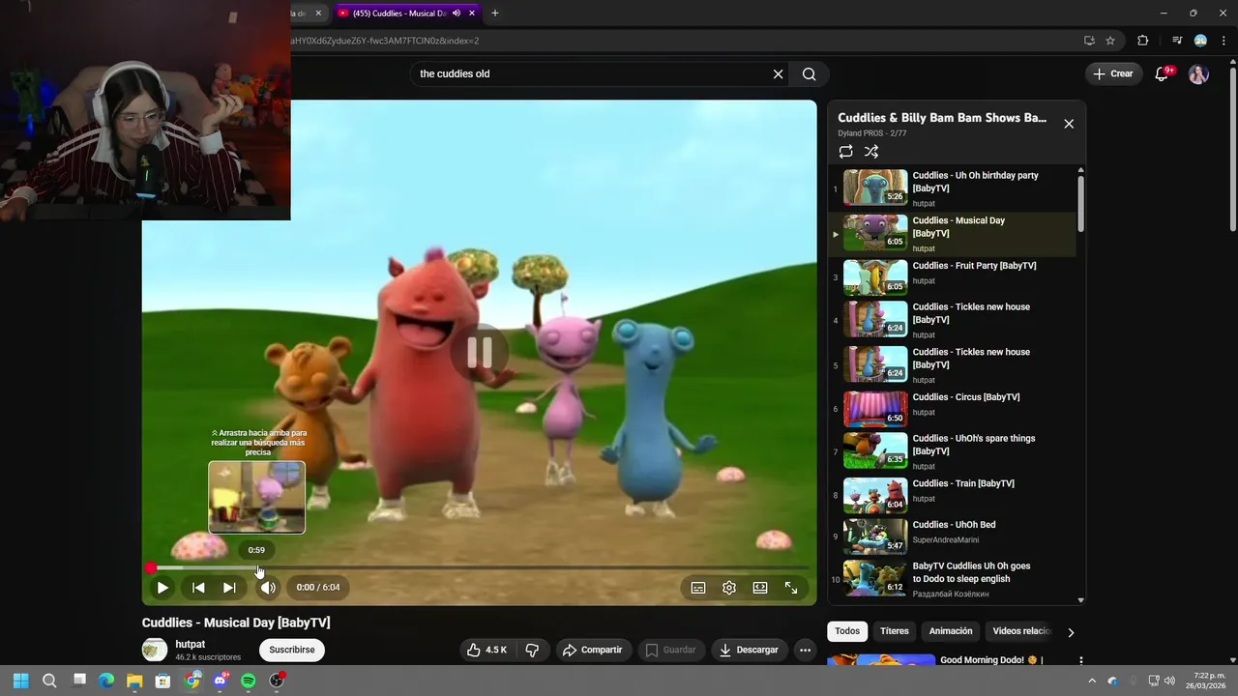Switch to theater mode view
Screen dimensions: 1238x696
pos(760,588)
